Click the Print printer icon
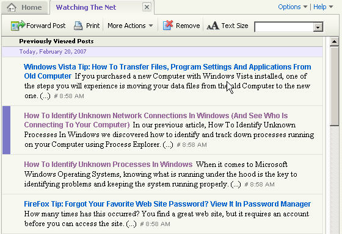 coord(78,26)
